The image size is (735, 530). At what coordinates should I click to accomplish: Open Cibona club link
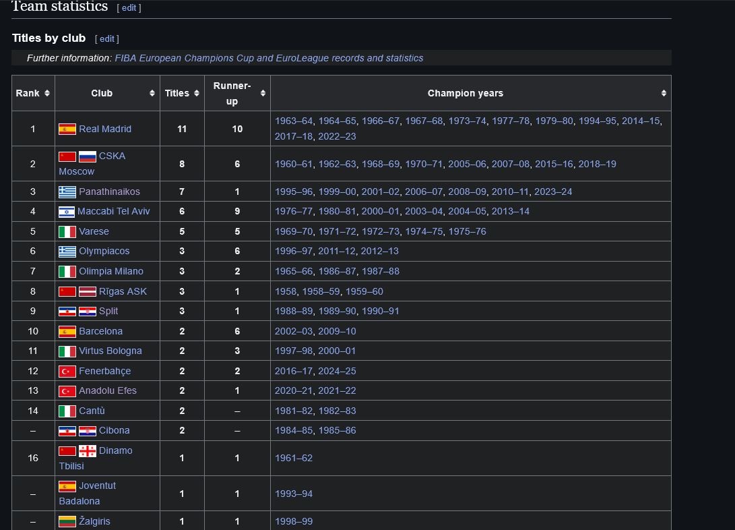click(x=114, y=431)
